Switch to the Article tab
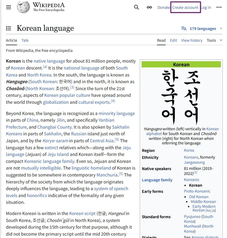Viewport: 227px width, 238px height. [x=12, y=40]
